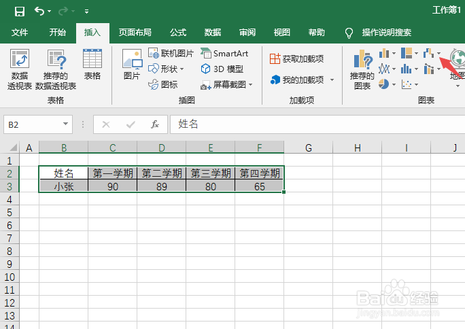Select the cell 第一学期
Viewport: 465px width, 329px height.
[x=113, y=173]
